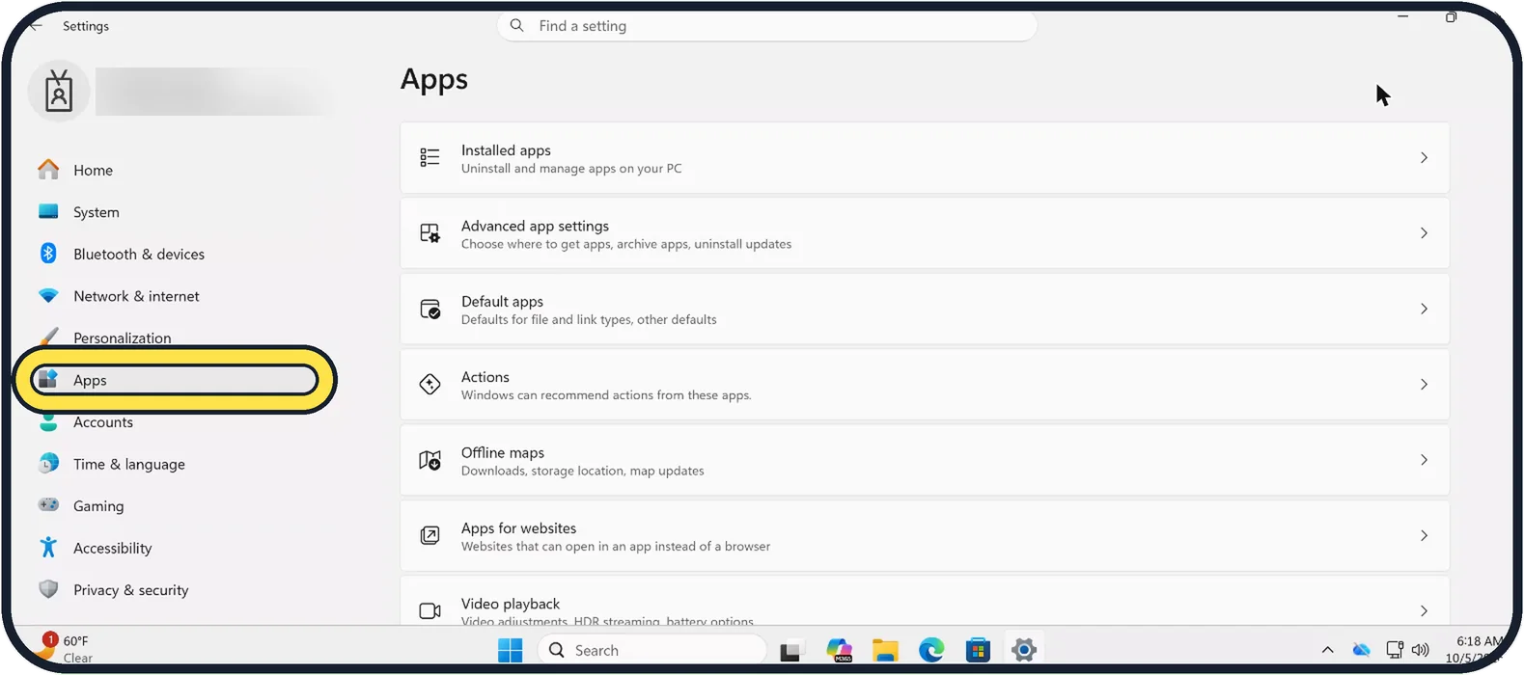
Task: Expand Offline maps chevron
Action: click(1424, 460)
